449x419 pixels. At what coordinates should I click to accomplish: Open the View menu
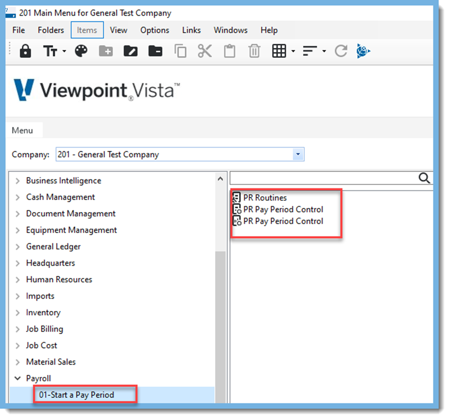[118, 30]
